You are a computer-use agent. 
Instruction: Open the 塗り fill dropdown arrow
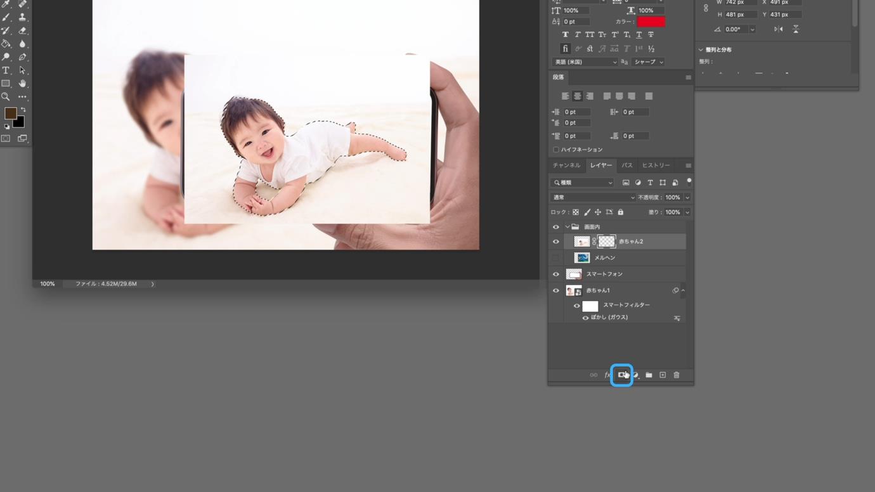coord(687,212)
